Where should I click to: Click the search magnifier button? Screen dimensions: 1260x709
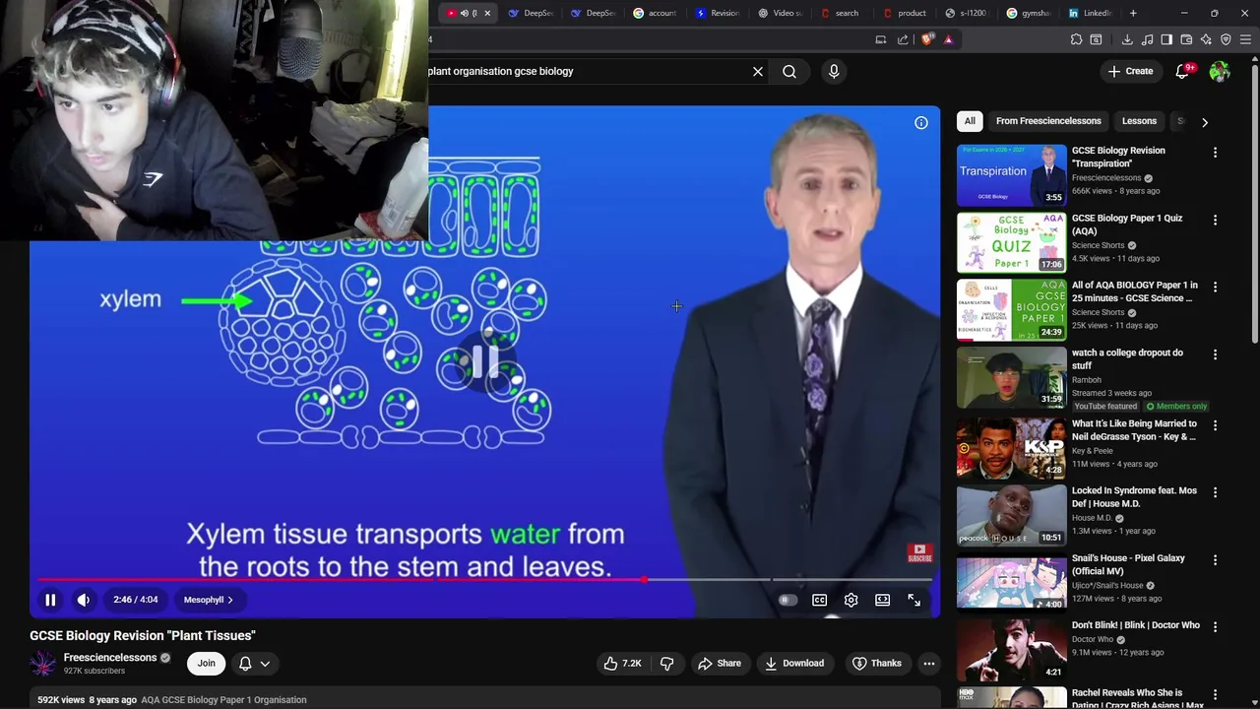pos(789,71)
